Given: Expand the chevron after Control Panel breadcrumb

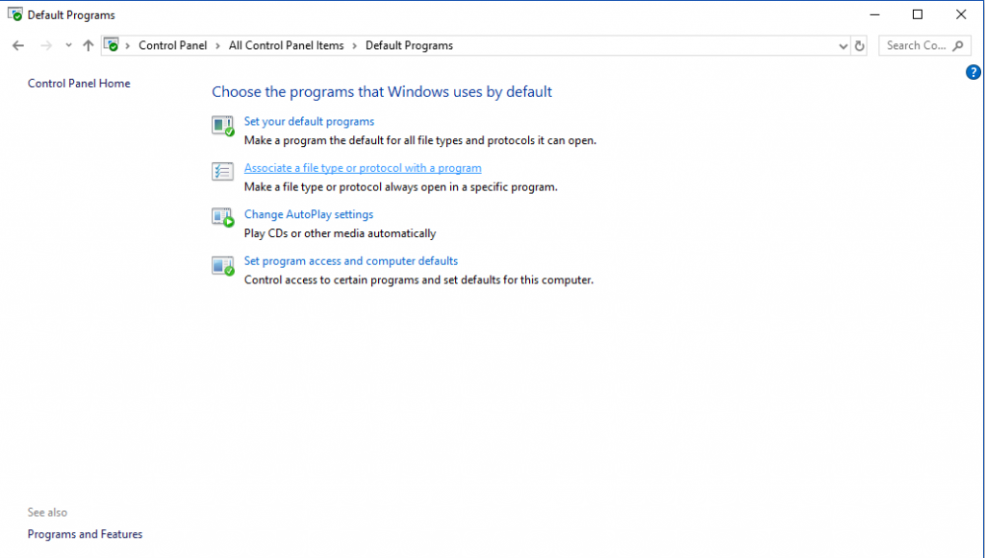Looking at the screenshot, I should click(218, 46).
